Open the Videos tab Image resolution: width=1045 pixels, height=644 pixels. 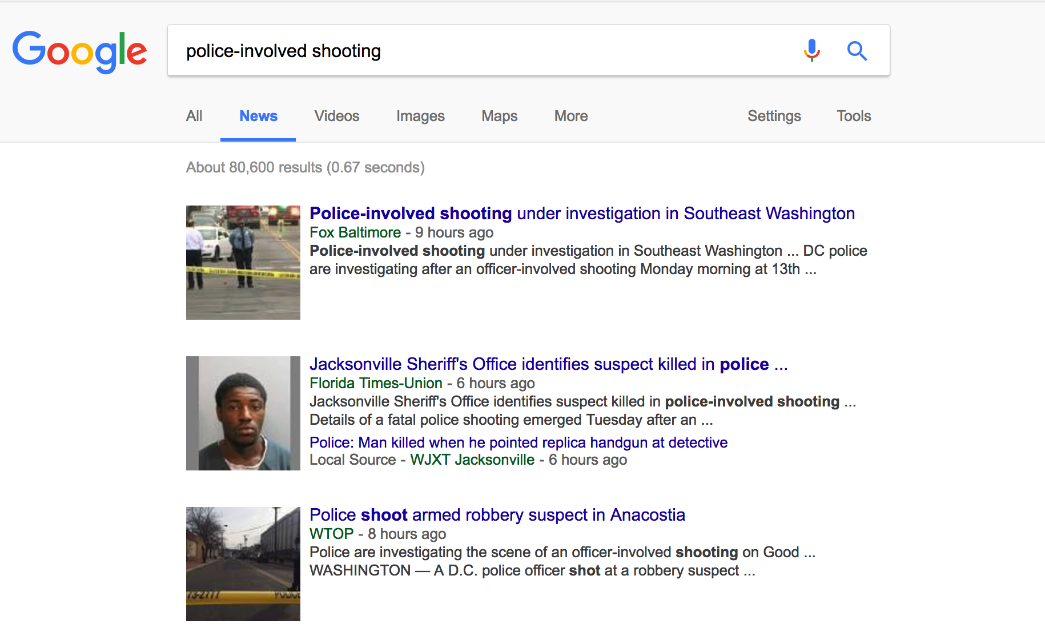point(337,116)
